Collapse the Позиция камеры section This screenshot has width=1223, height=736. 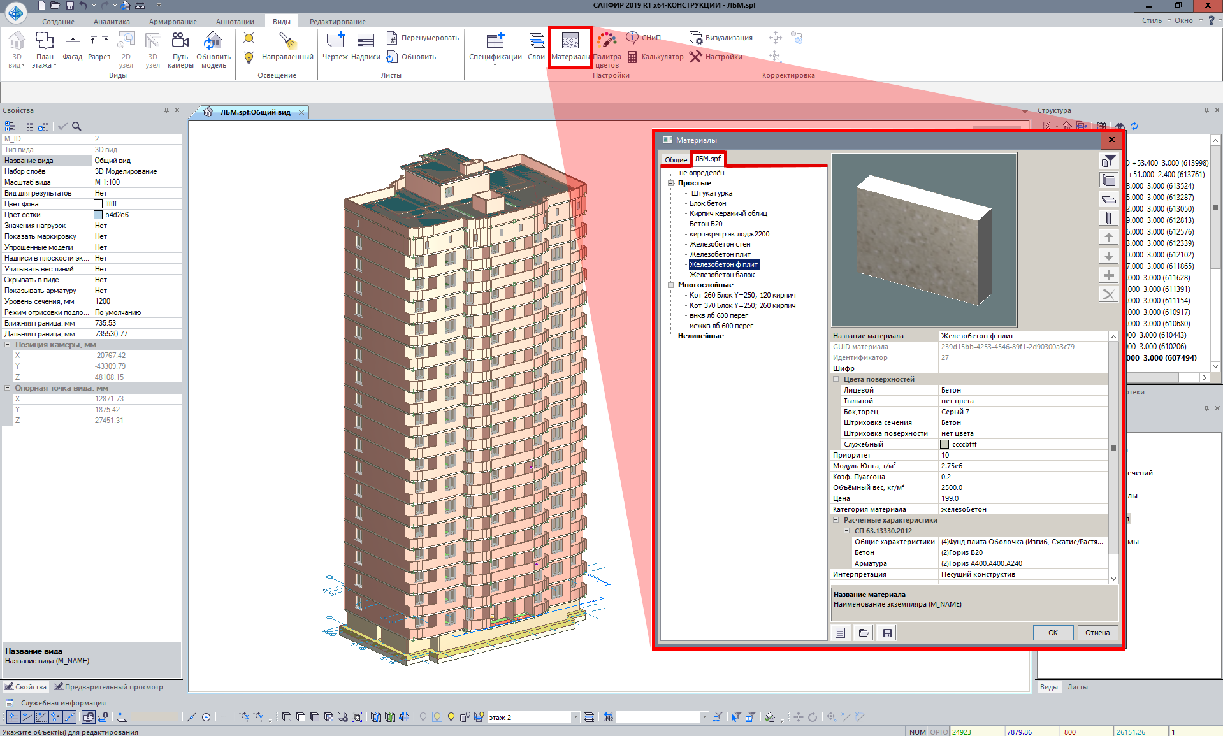click(8, 345)
